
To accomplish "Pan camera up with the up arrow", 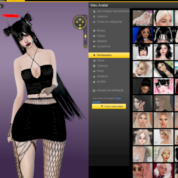I will (80, 19).
